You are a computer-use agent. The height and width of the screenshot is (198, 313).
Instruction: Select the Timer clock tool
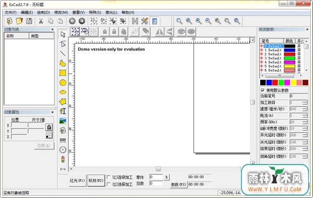(63, 149)
